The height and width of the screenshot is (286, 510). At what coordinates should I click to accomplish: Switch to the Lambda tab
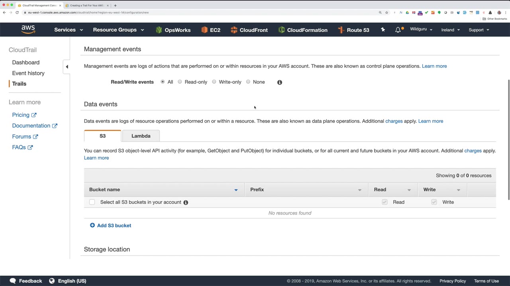tap(141, 136)
